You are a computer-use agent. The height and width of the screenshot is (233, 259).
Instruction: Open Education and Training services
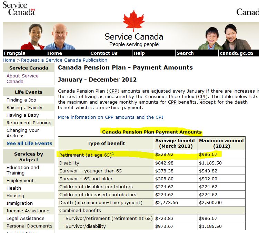pos(22,170)
